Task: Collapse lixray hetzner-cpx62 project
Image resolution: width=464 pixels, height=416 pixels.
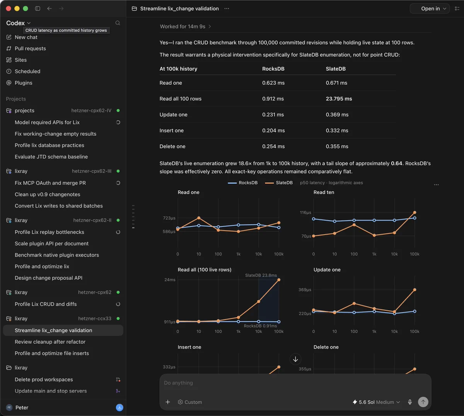Action: [63, 292]
